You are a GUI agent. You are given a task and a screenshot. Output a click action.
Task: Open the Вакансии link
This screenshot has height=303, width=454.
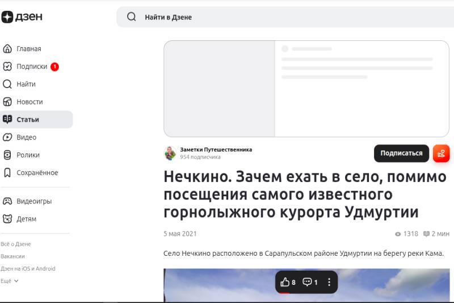click(12, 256)
